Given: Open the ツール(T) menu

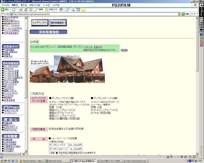Looking at the screenshot, I should click(x=46, y=5).
